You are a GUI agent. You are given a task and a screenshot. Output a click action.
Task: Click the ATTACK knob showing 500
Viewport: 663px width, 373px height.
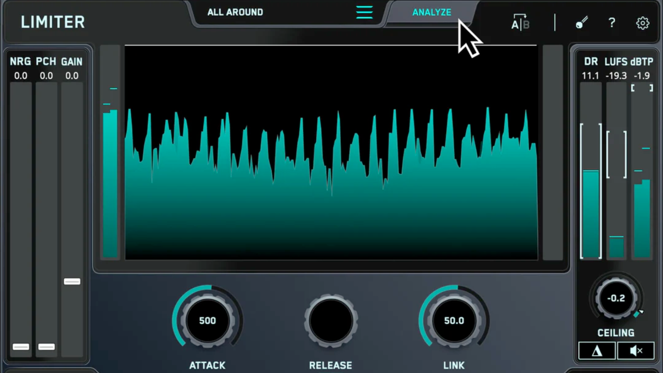[207, 321]
